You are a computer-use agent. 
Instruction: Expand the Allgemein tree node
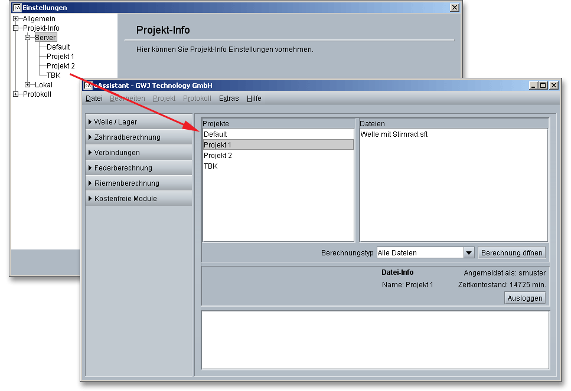point(16,19)
